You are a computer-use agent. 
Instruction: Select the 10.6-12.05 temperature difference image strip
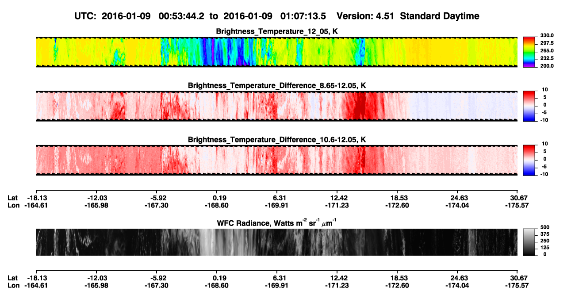pos(276,160)
